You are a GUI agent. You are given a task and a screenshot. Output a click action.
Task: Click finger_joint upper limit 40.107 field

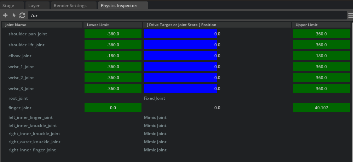[321, 108]
